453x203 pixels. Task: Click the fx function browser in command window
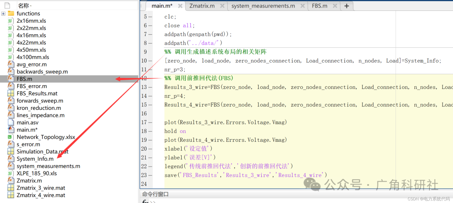pyautogui.click(x=145, y=202)
